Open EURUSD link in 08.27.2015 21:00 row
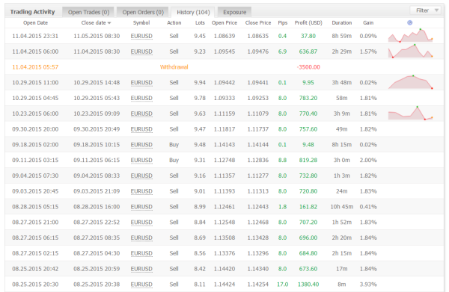 tap(141, 223)
